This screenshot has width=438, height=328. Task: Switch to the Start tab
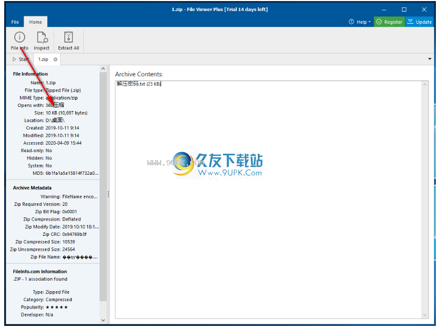point(21,59)
